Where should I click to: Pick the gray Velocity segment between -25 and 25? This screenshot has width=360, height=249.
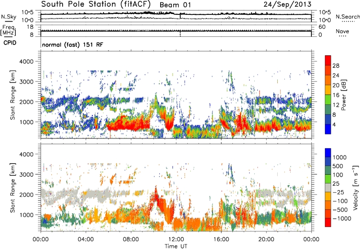coord(328,187)
